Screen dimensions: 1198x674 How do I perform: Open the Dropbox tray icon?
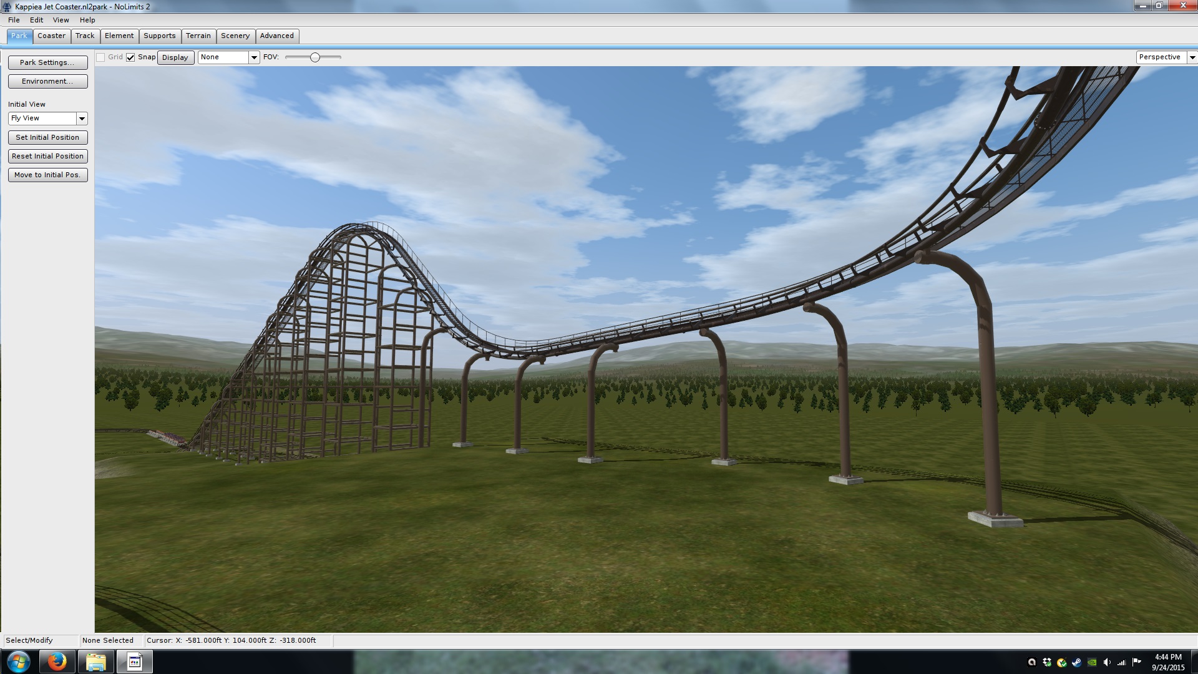coord(1047,662)
